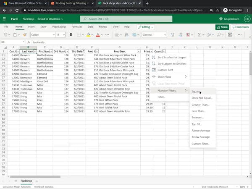
Task: Switch to the Formulas ribbon tab
Action: click(x=77, y=27)
